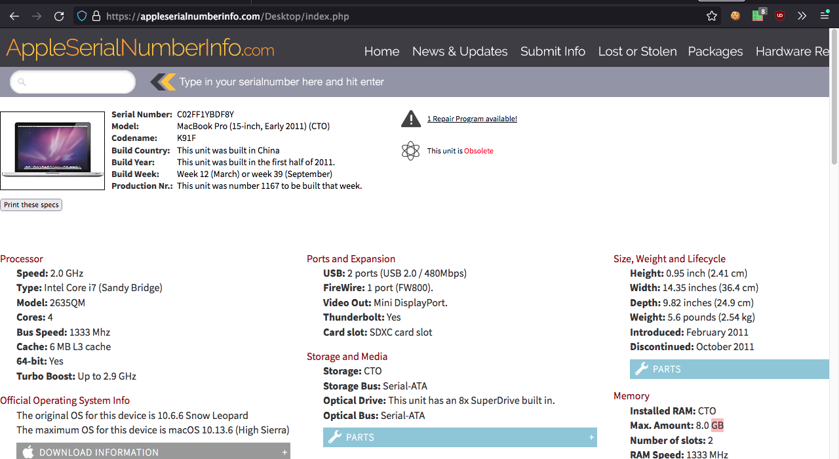The width and height of the screenshot is (839, 459).
Task: Open the PARTS bar under Size, Weight
Action: coord(729,369)
